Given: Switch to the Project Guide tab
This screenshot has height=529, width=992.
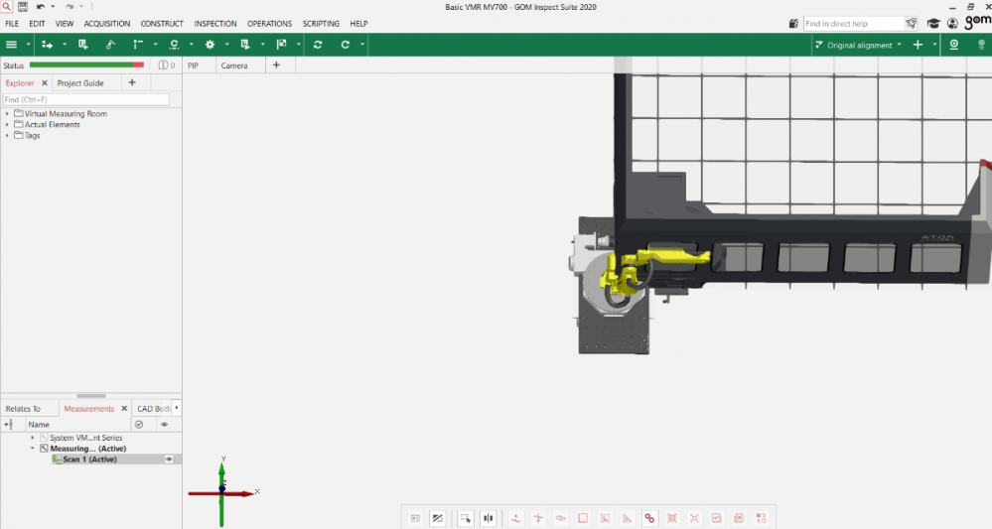Looking at the screenshot, I should (x=80, y=83).
